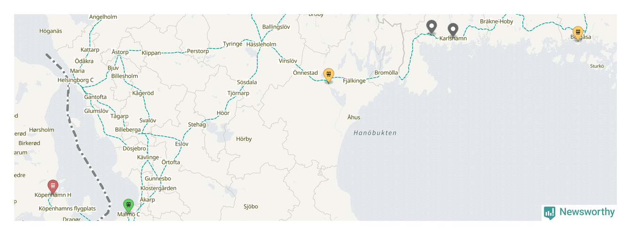Click the Hässleholm town label
Viewport: 631px width, 235px height.
262,44
